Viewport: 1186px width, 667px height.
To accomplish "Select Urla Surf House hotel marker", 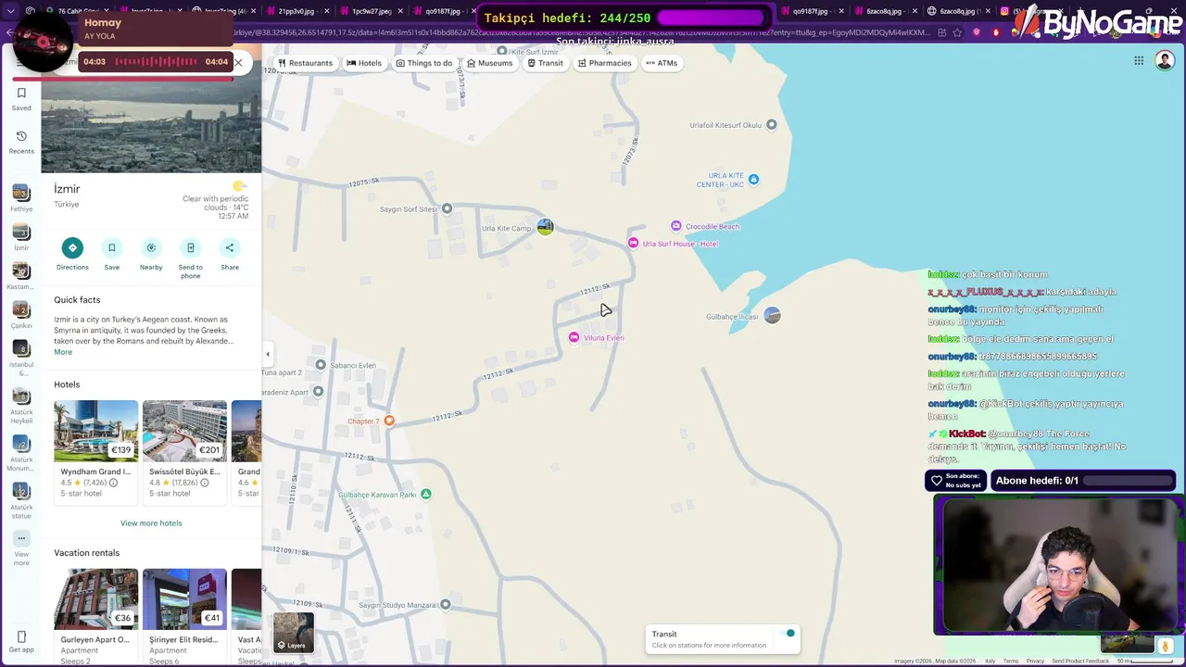I will pos(633,243).
